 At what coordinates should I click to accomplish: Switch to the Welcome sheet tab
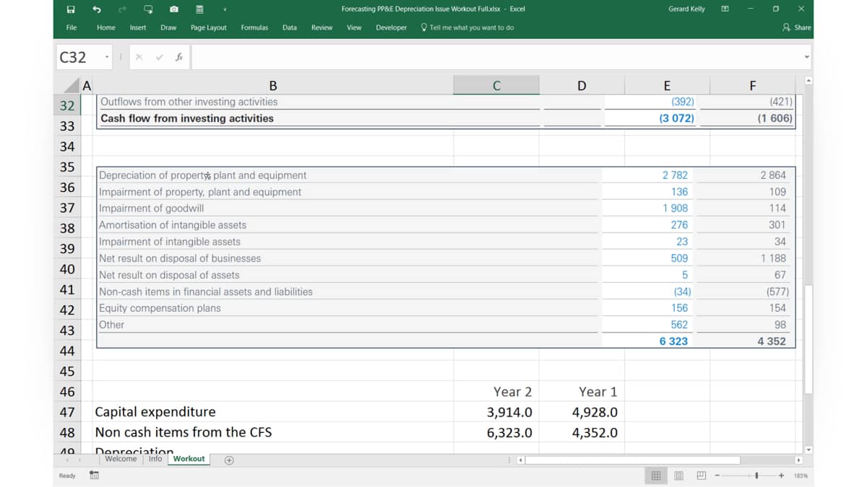(x=121, y=459)
